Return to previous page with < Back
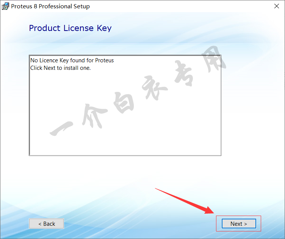This screenshot has width=285, height=239. point(46,224)
